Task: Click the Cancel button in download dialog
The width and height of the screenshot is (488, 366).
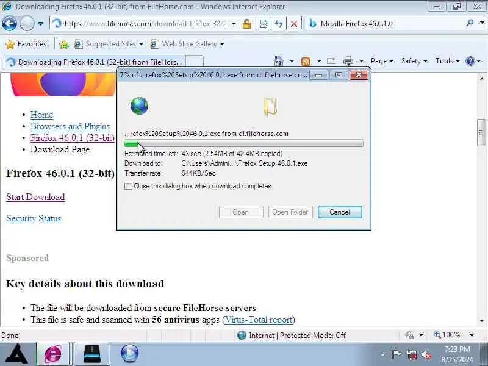Action: pos(340,212)
